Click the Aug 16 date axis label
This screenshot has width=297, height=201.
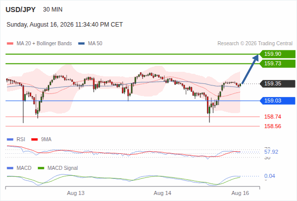(x=240, y=193)
